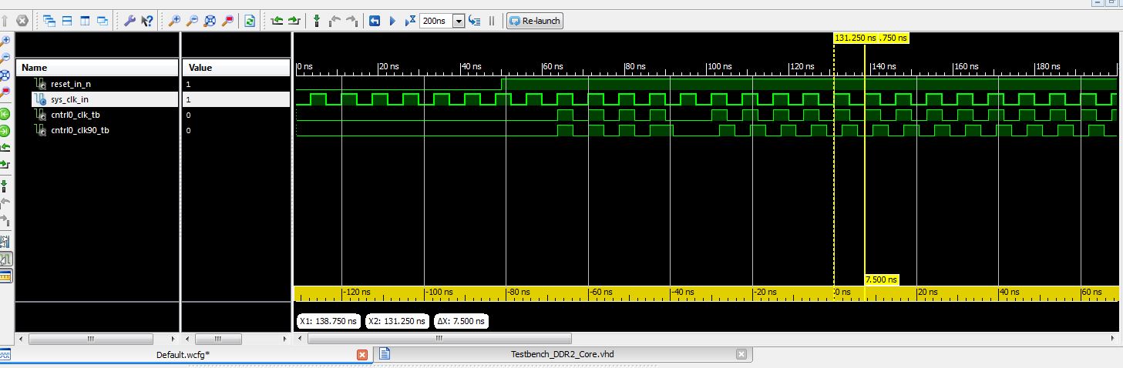Go to latest time in left sidebar
Viewport: 1123px width, 368px height.
click(x=5, y=130)
